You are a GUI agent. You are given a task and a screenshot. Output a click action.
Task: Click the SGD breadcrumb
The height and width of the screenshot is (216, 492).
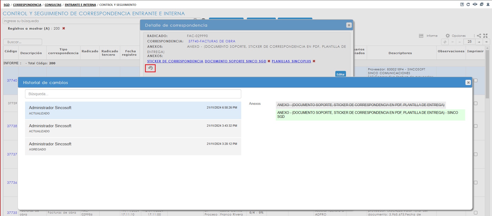click(x=7, y=5)
